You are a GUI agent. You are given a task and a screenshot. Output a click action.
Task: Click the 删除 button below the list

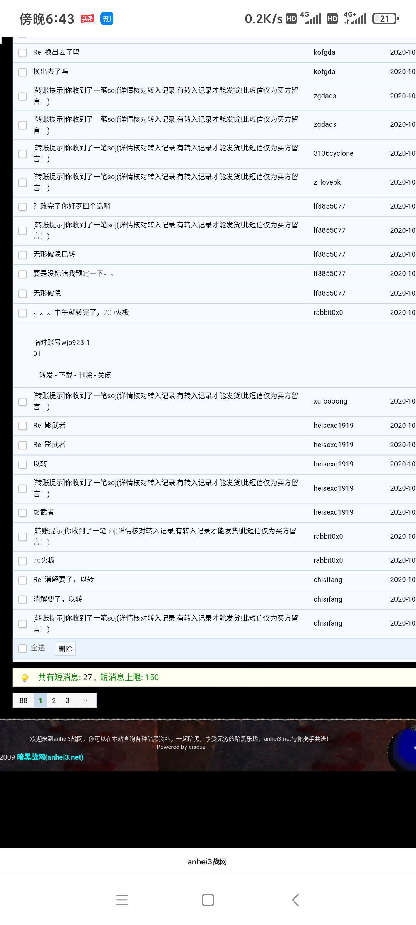[x=65, y=649]
